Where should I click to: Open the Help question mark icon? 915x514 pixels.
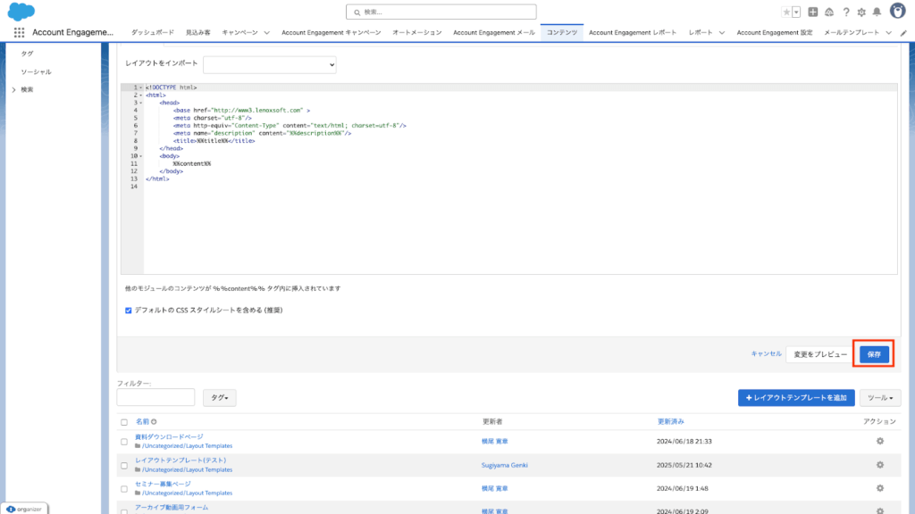coord(845,12)
